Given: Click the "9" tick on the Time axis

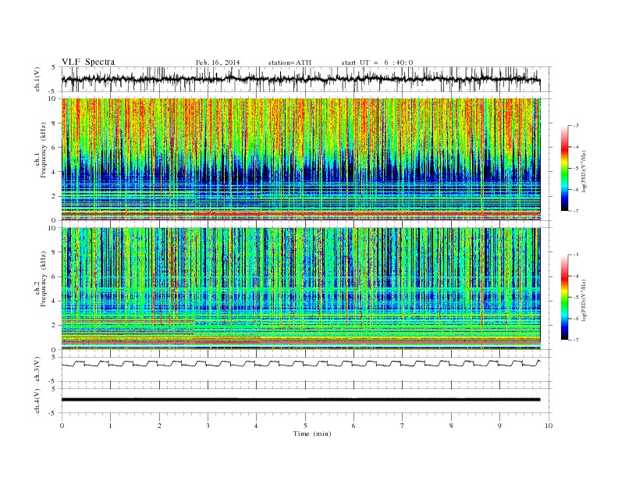Looking at the screenshot, I should pyautogui.click(x=499, y=426).
